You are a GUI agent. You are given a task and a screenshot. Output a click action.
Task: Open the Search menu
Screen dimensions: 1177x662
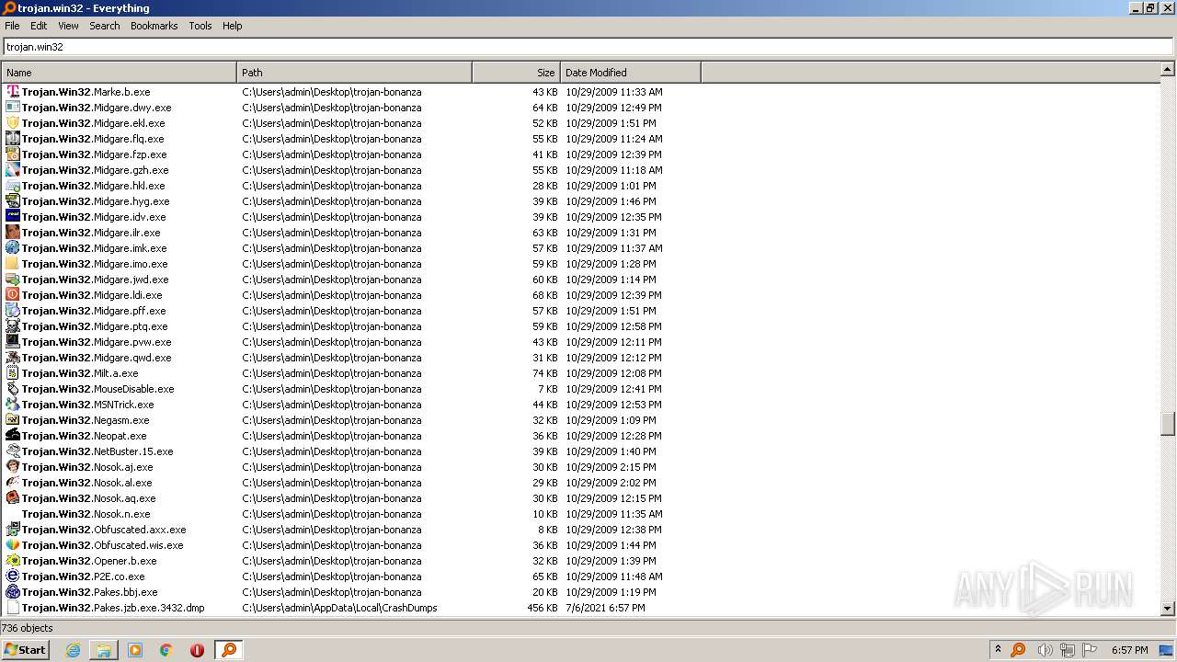105,26
